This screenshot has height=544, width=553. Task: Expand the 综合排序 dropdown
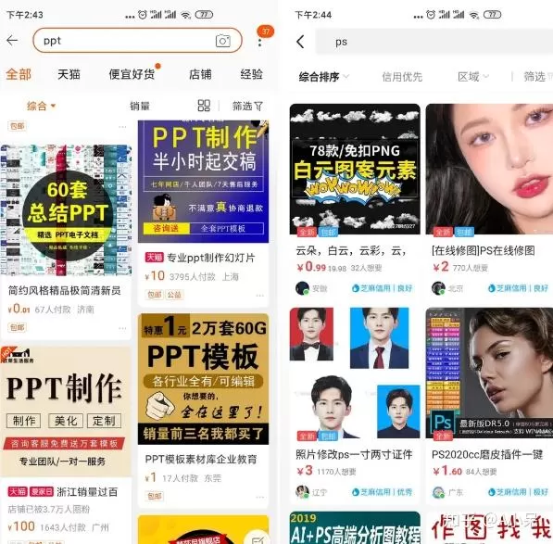pos(324,77)
